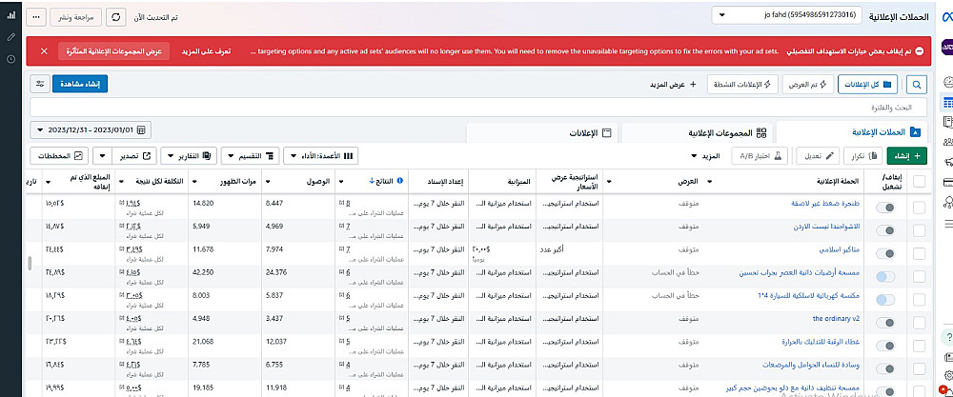Click the pencil edit icon in dark sidebar
The height and width of the screenshot is (397, 953).
[x=10, y=37]
